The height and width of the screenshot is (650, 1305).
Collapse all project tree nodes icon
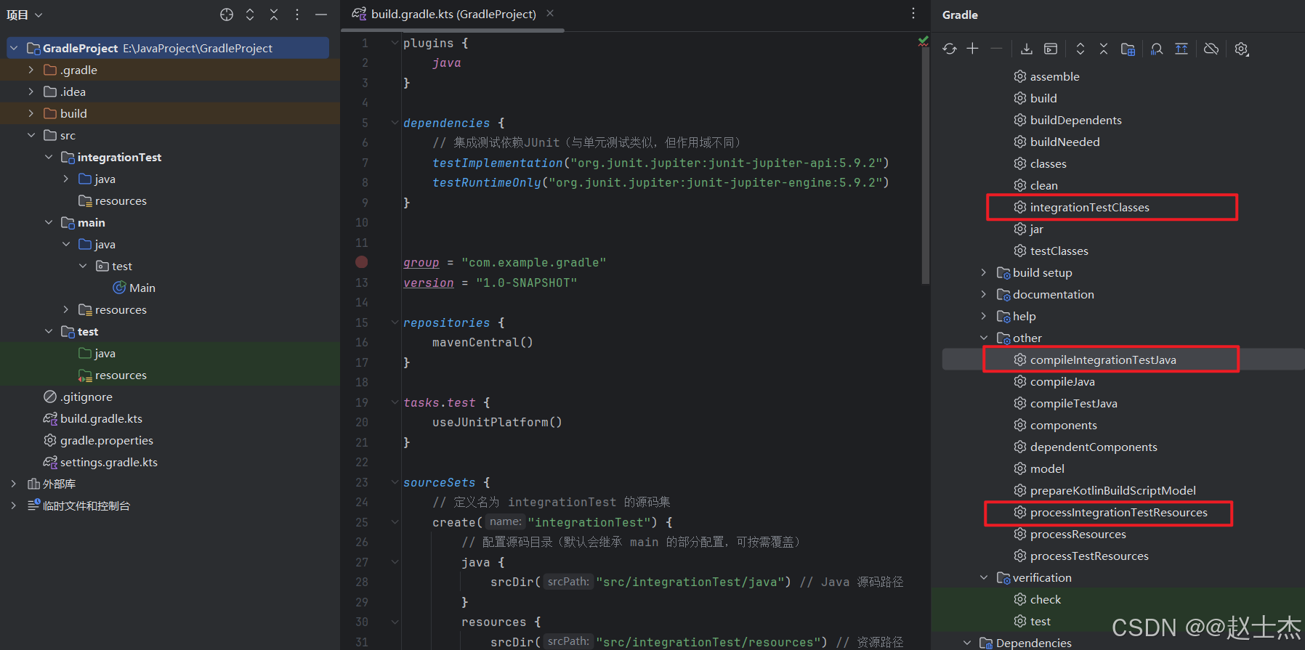point(274,15)
